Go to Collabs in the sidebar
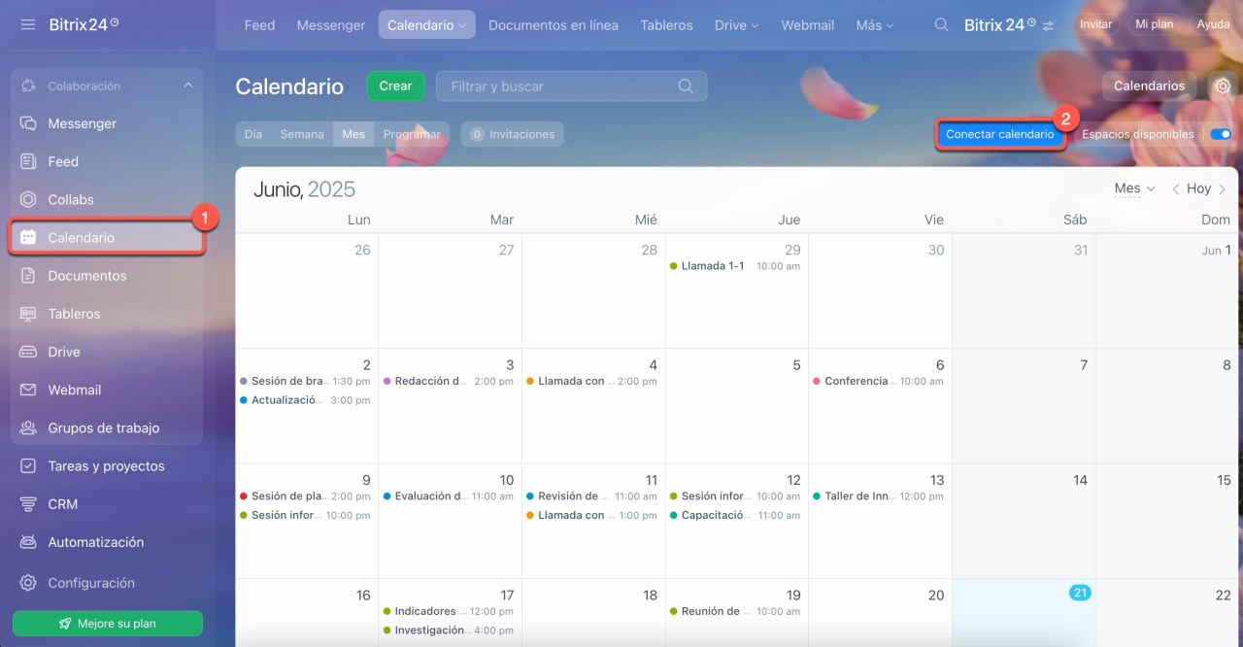1243x647 pixels. point(107,199)
